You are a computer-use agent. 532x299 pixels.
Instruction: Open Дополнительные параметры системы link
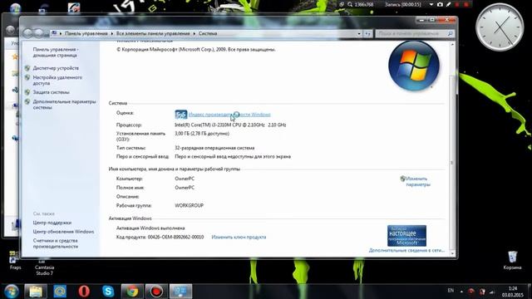[x=64, y=105]
